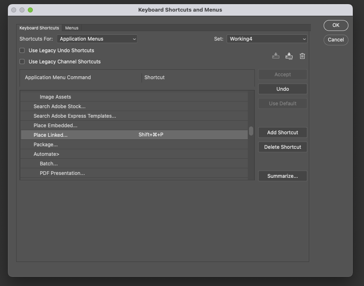364x286 pixels.
Task: Create a new shortcut set from current set
Action: click(289, 56)
